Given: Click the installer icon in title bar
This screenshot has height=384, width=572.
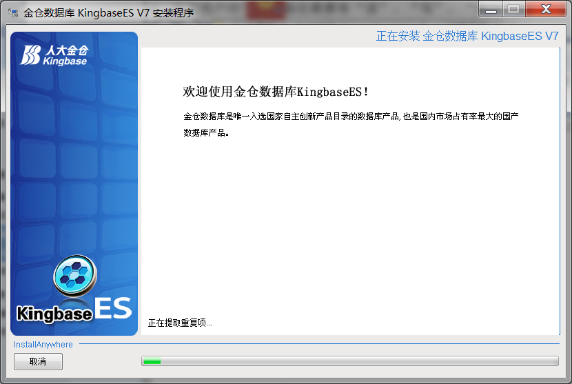Looking at the screenshot, I should 14,13.
